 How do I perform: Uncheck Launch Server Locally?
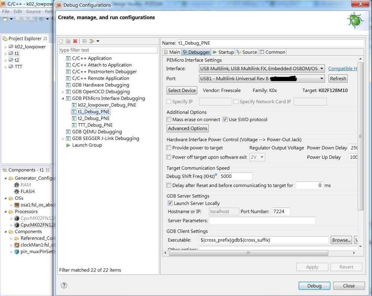click(x=170, y=203)
